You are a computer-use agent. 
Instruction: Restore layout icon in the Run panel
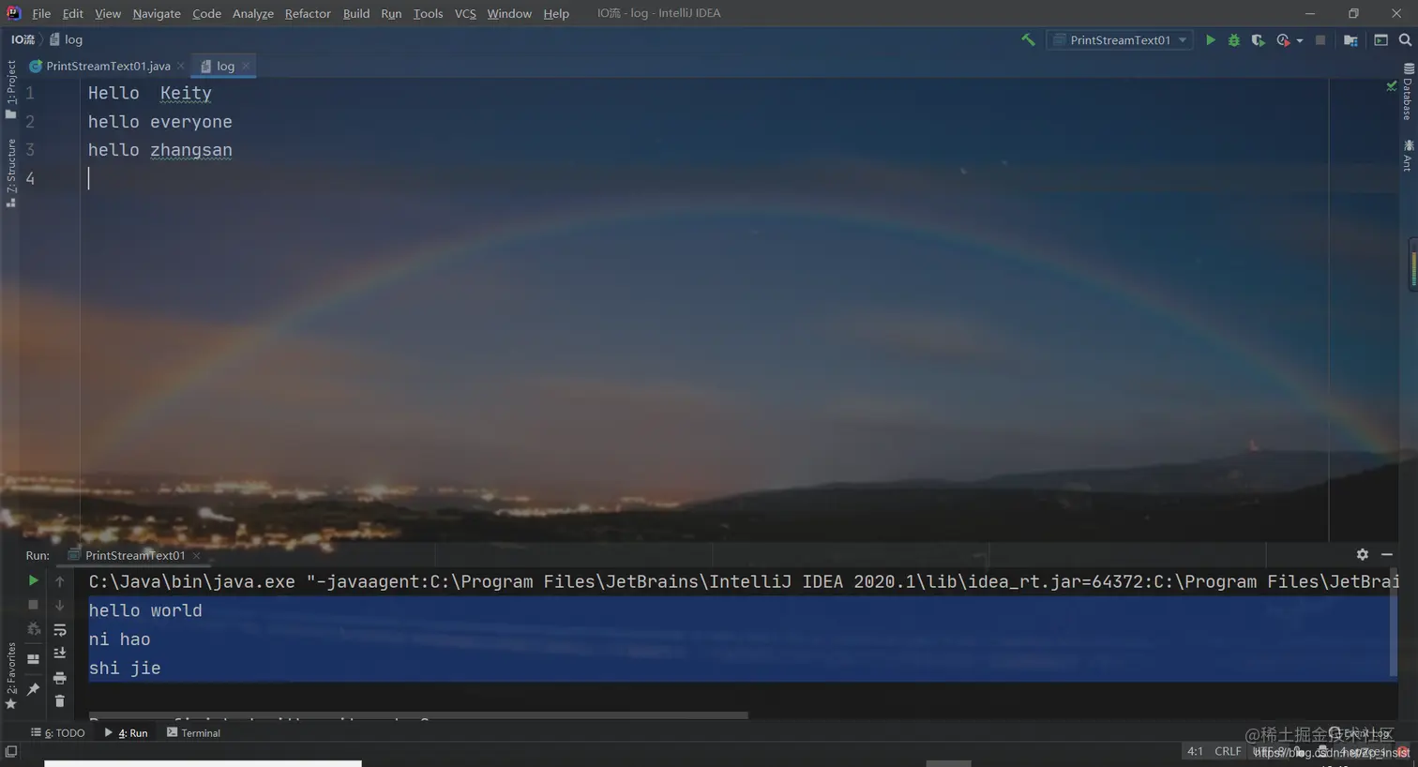[x=33, y=659]
